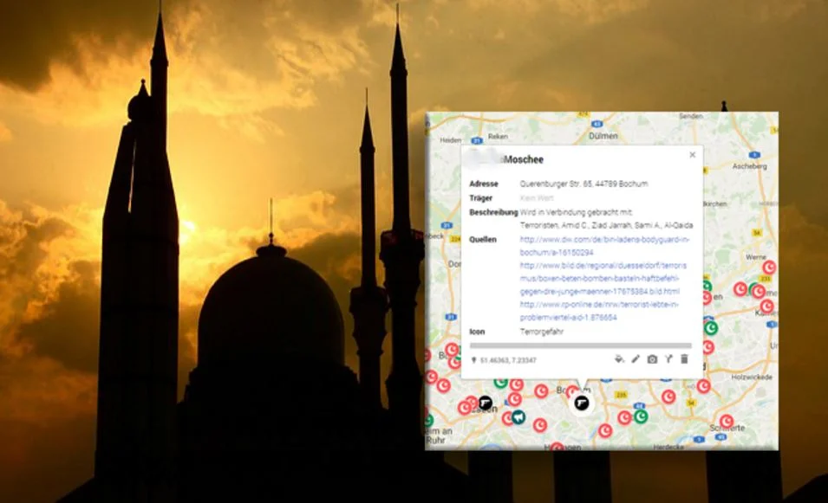Close the Moschee info popup

[x=692, y=154]
